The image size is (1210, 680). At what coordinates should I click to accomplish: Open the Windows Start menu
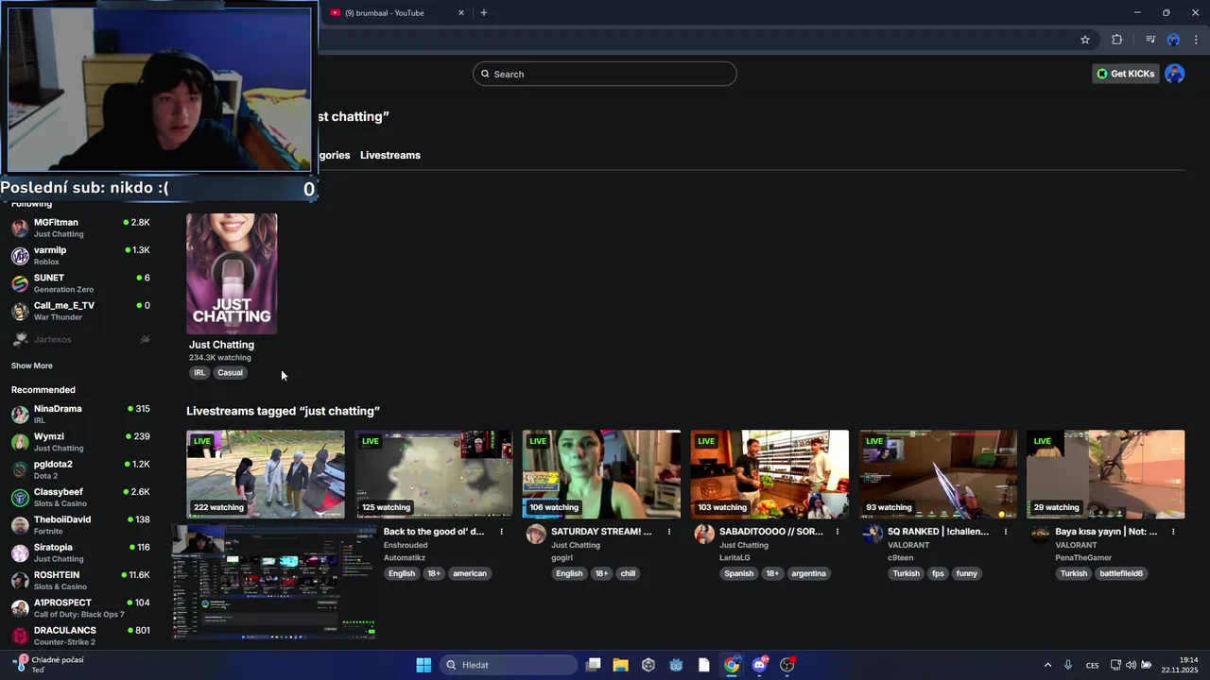(x=423, y=665)
